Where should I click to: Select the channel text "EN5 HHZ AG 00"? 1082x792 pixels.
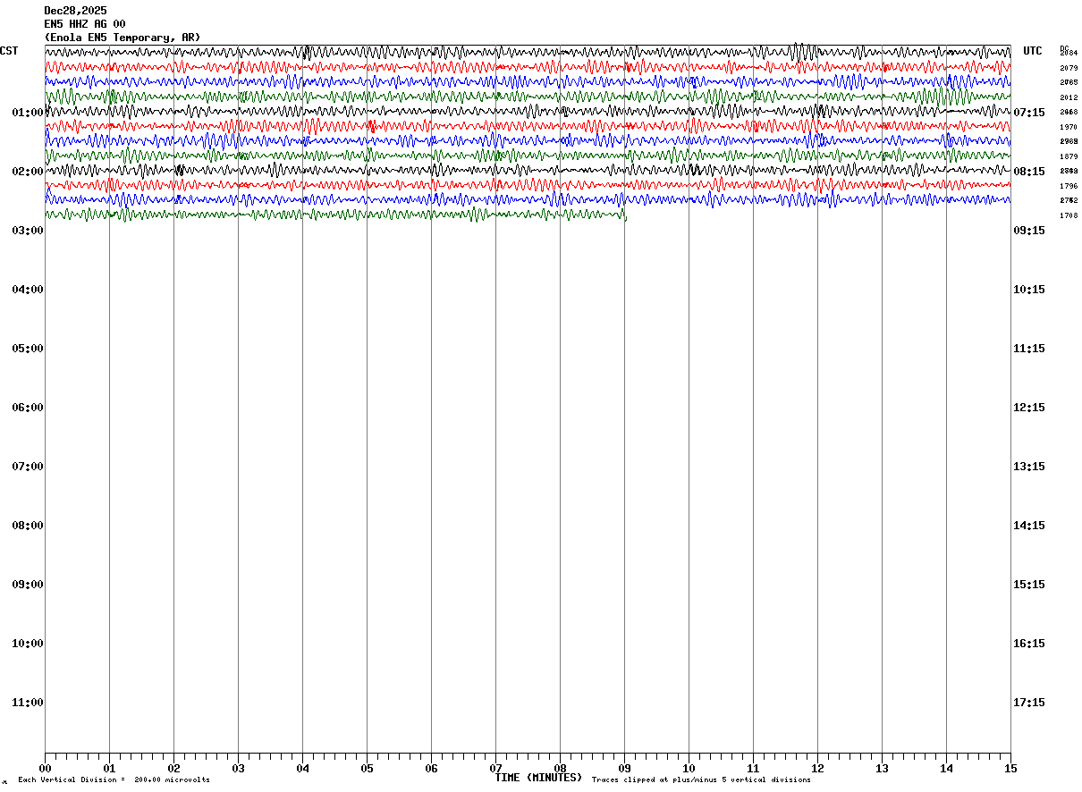(85, 24)
